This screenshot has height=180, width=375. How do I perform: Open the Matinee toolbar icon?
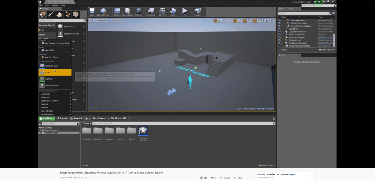coord(162,12)
